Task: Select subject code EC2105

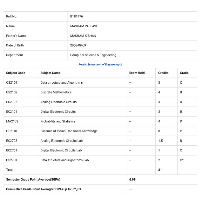Action: click(12, 102)
